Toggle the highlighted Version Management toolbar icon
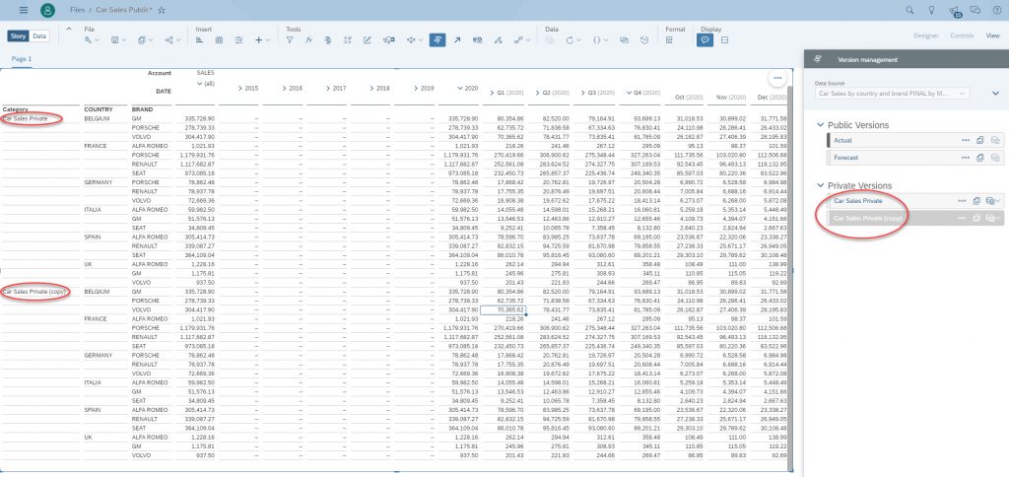The width and height of the screenshot is (1009, 477). (x=437, y=39)
